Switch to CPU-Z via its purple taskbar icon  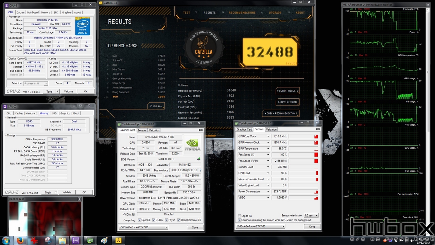coord(76,240)
